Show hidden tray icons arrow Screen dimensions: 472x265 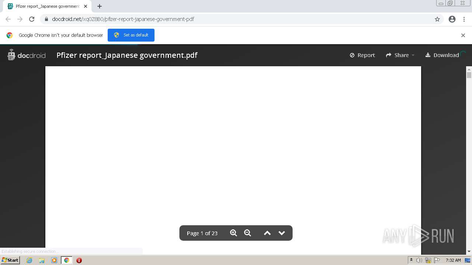click(411, 260)
